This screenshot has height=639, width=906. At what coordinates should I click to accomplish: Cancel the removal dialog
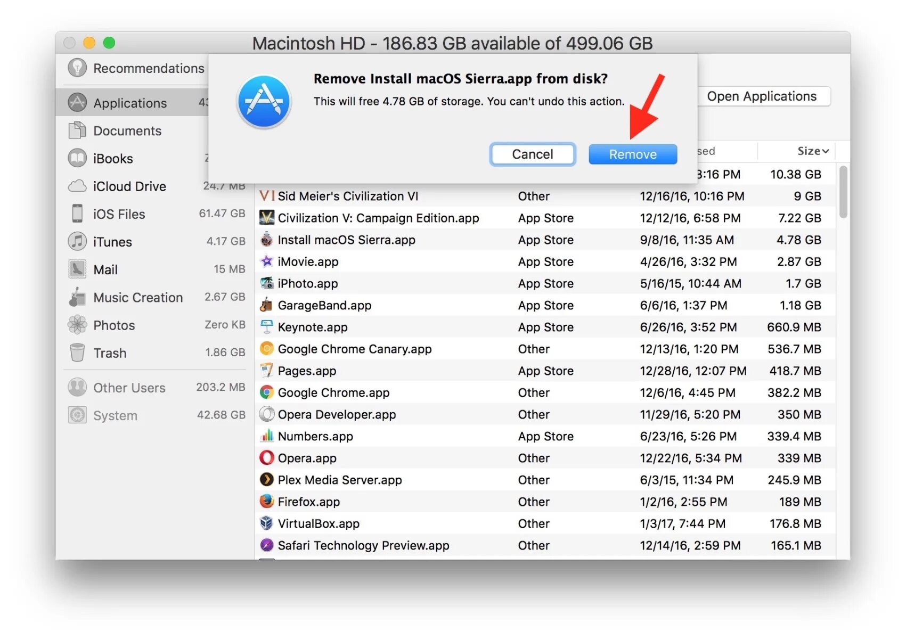point(533,154)
